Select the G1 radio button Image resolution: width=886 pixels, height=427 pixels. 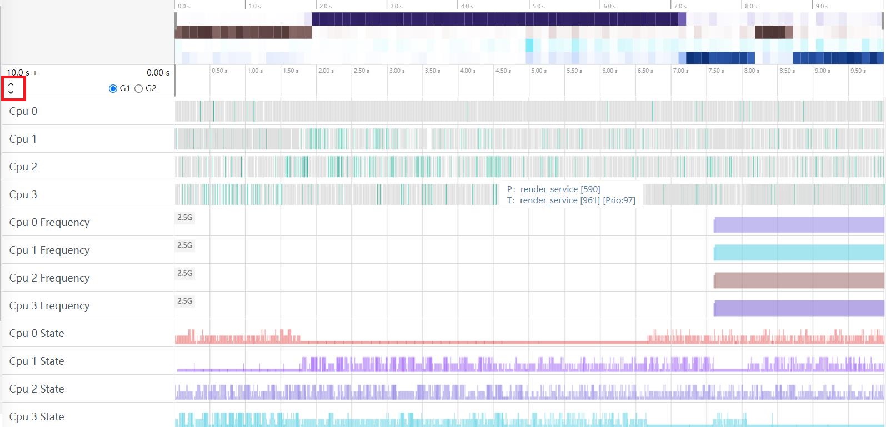[113, 88]
